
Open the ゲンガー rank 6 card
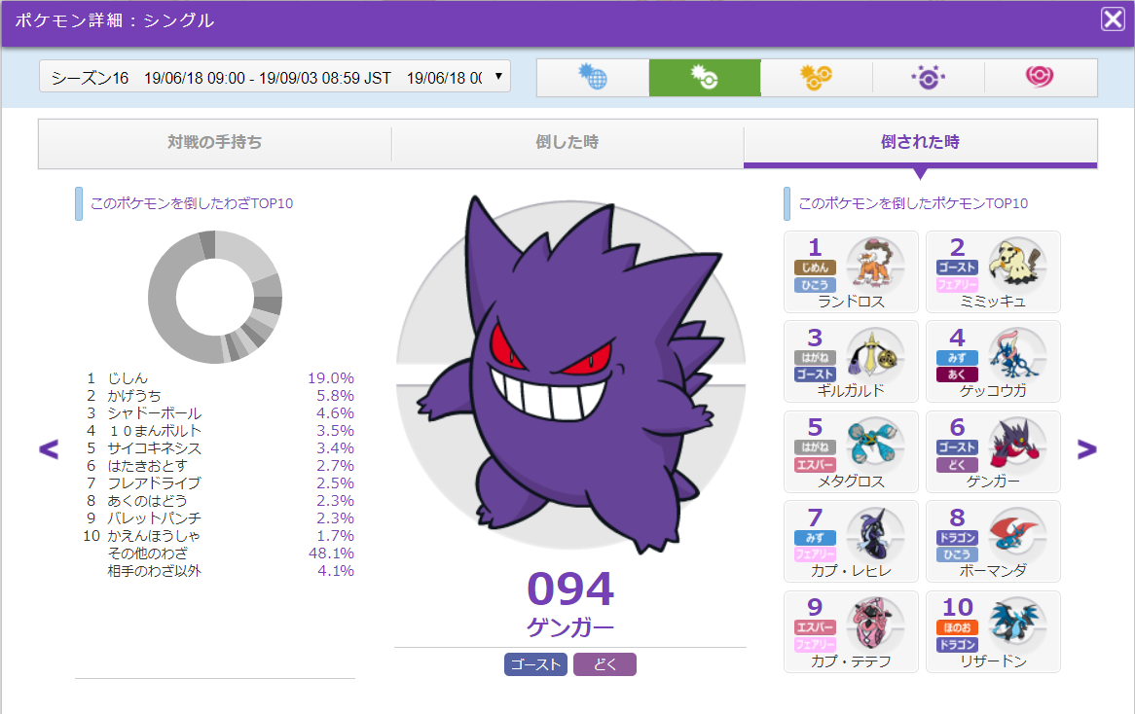(x=993, y=452)
